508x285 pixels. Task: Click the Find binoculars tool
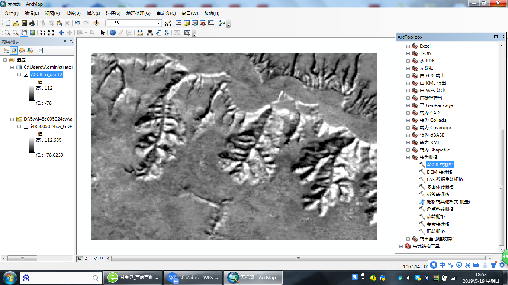(150, 33)
